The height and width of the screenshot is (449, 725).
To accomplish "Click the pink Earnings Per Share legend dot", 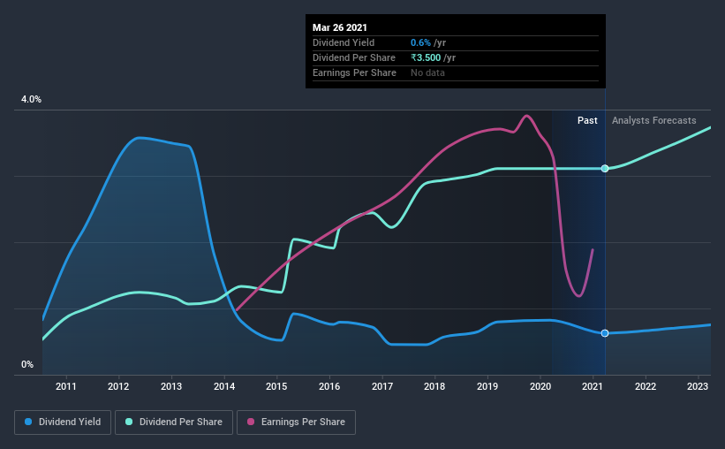I will 251,422.
